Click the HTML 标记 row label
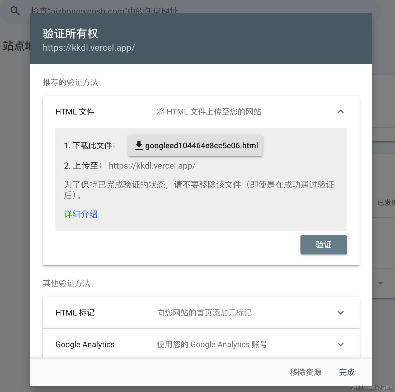The width and height of the screenshot is (395, 392). click(x=75, y=313)
